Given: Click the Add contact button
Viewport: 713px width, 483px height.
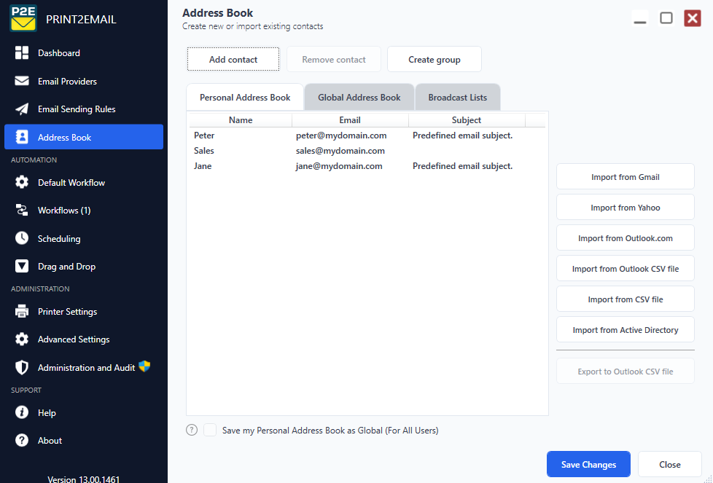Looking at the screenshot, I should click(x=233, y=59).
